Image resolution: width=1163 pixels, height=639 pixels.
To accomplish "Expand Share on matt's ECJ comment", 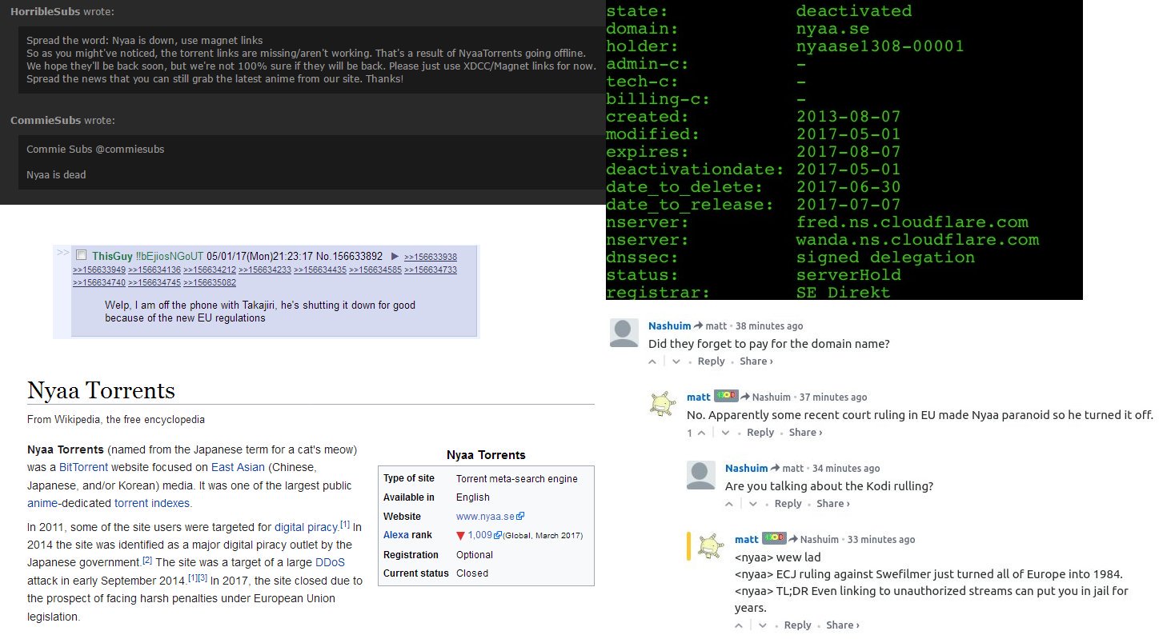I will pyautogui.click(x=843, y=625).
